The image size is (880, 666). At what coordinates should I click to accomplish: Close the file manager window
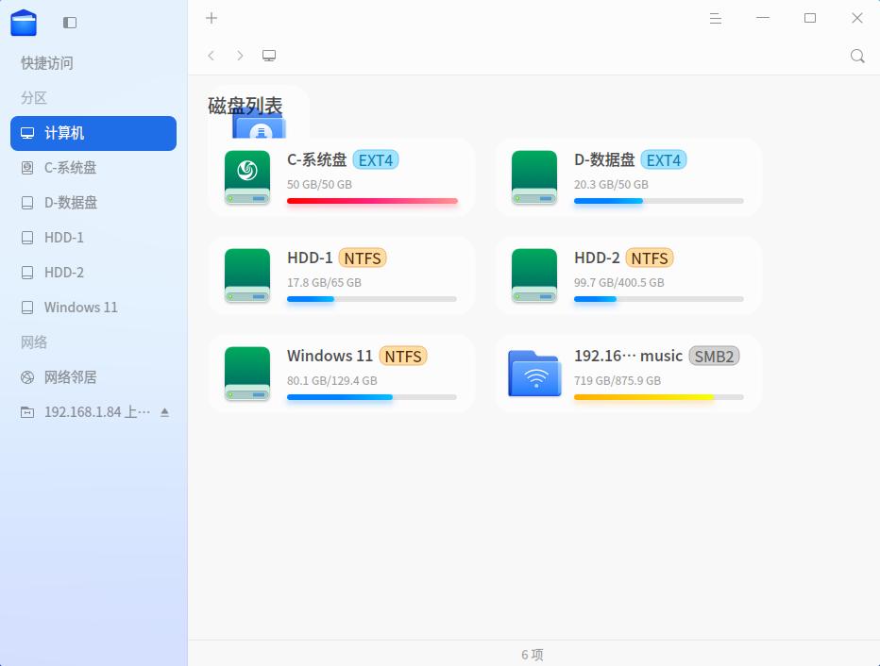coord(857,18)
